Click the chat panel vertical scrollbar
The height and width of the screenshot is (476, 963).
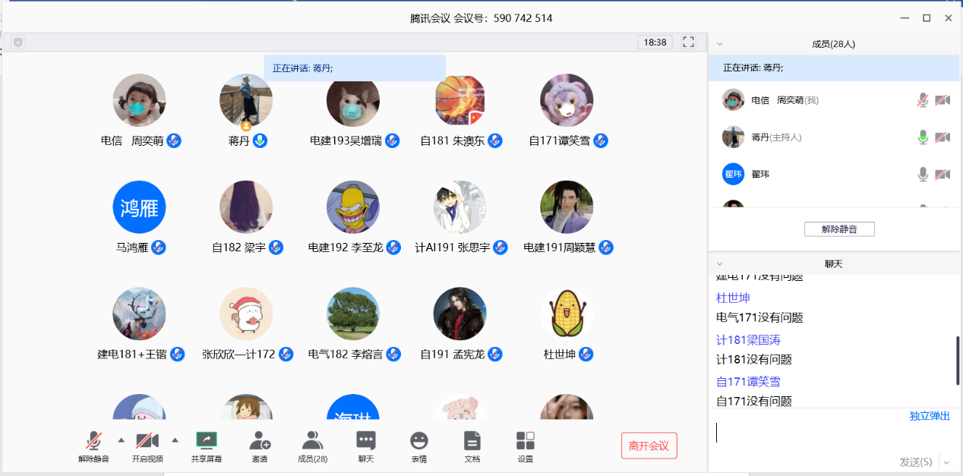pos(958,361)
